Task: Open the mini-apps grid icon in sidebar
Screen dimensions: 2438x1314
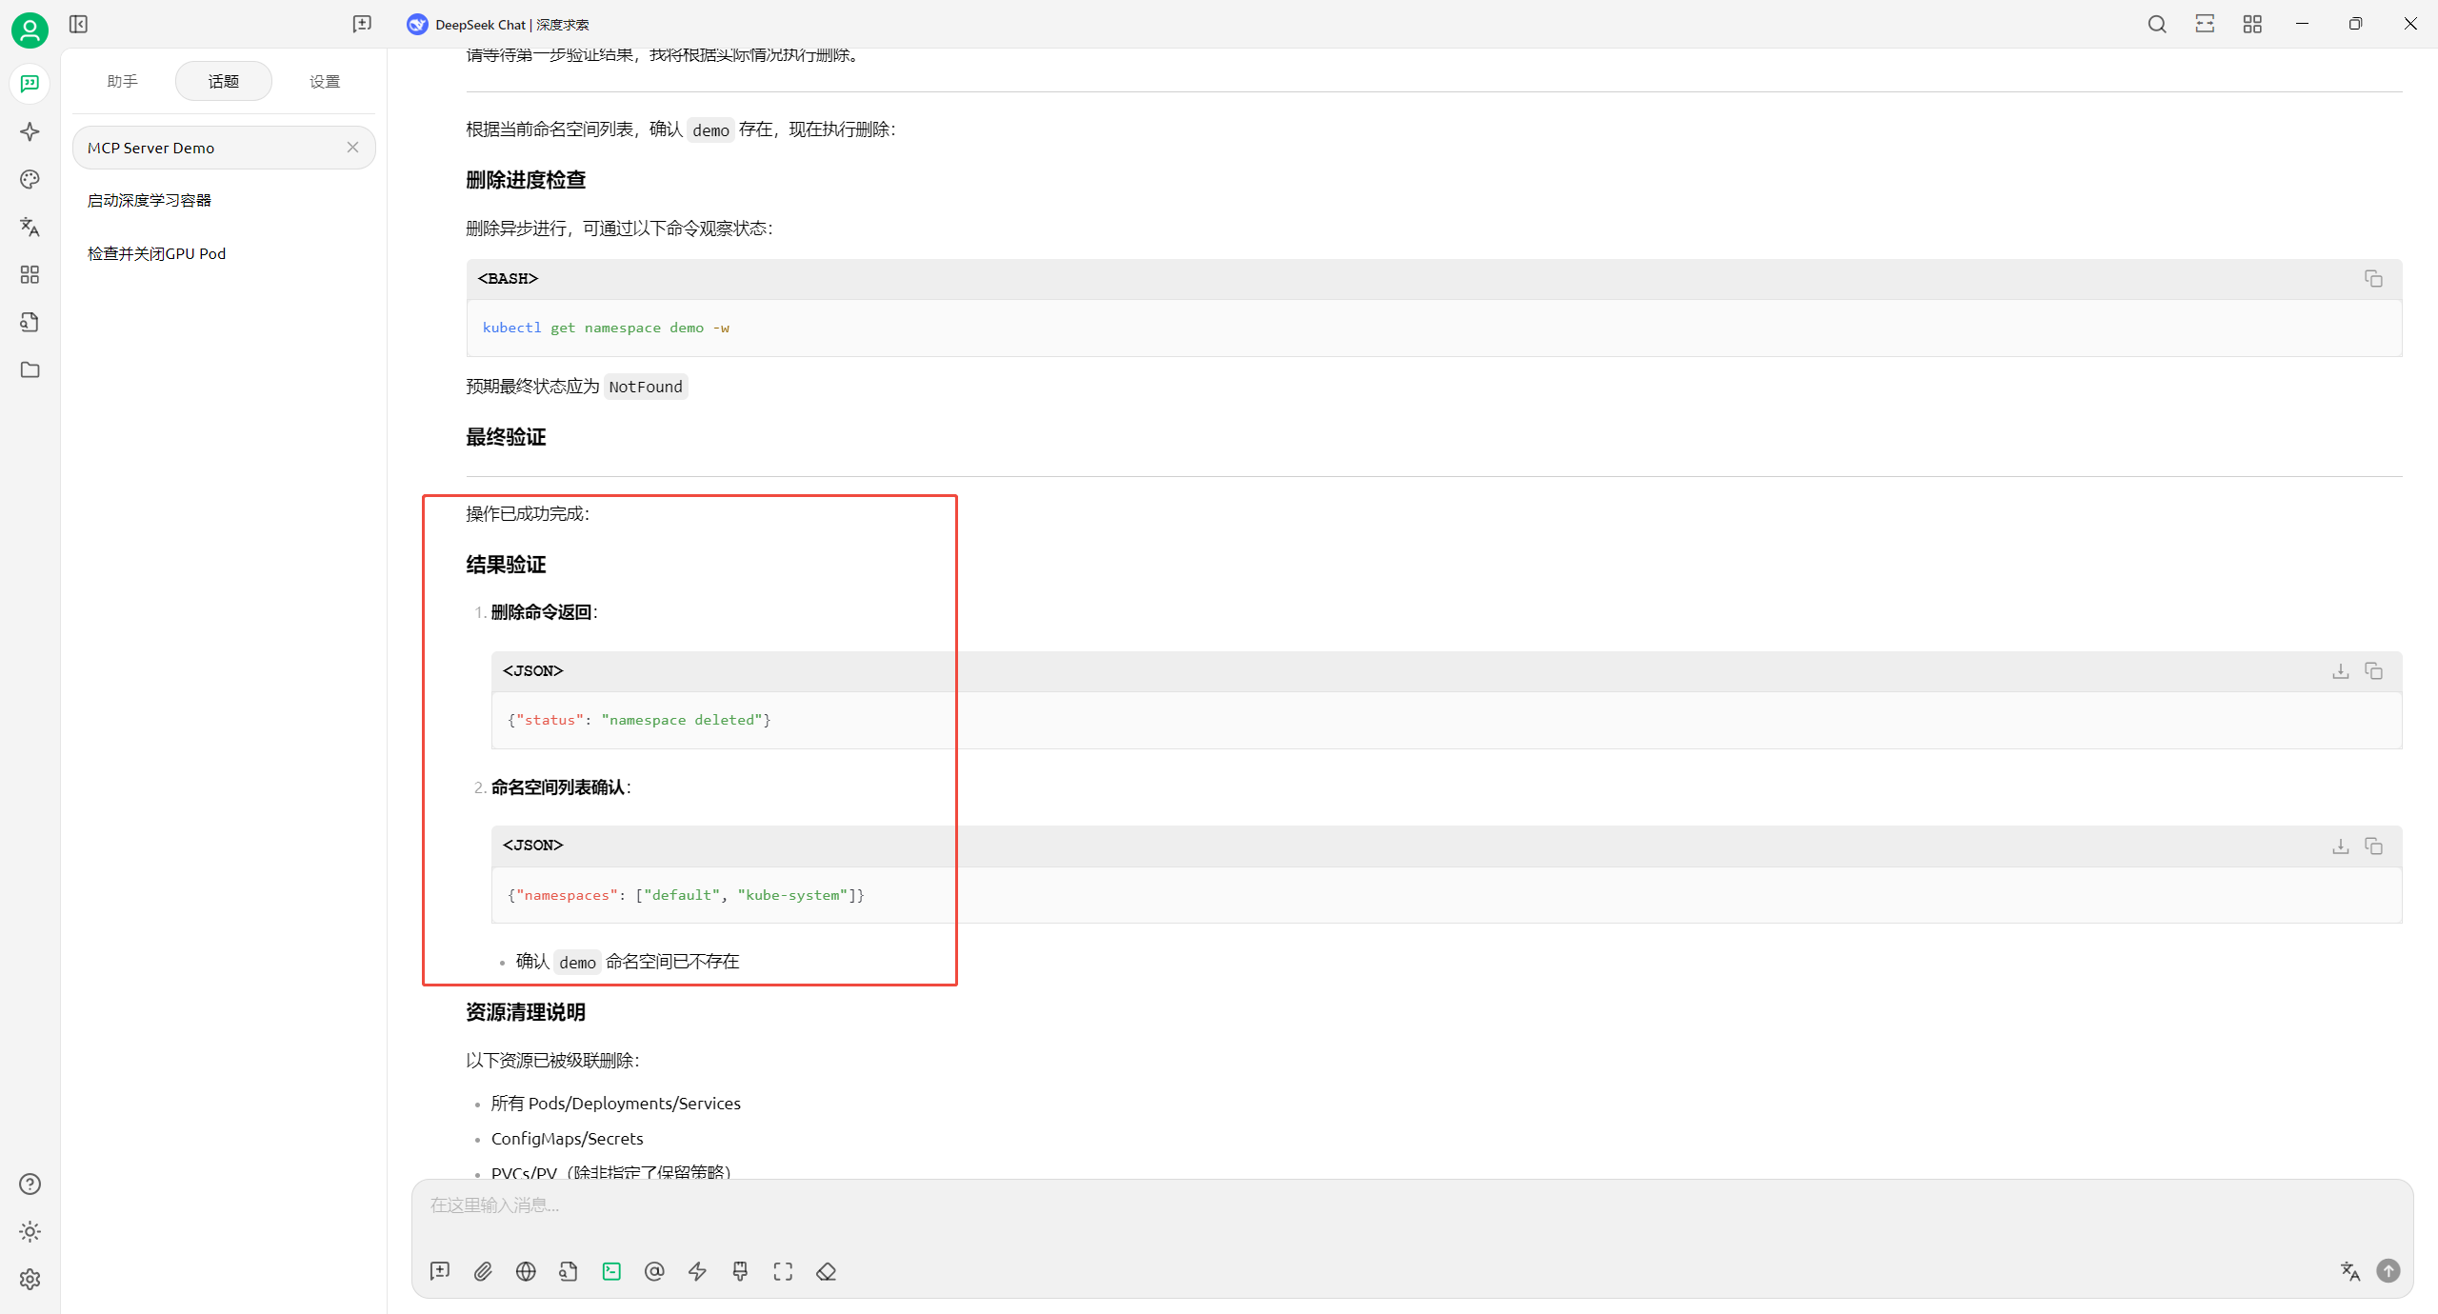Action: coord(30,274)
